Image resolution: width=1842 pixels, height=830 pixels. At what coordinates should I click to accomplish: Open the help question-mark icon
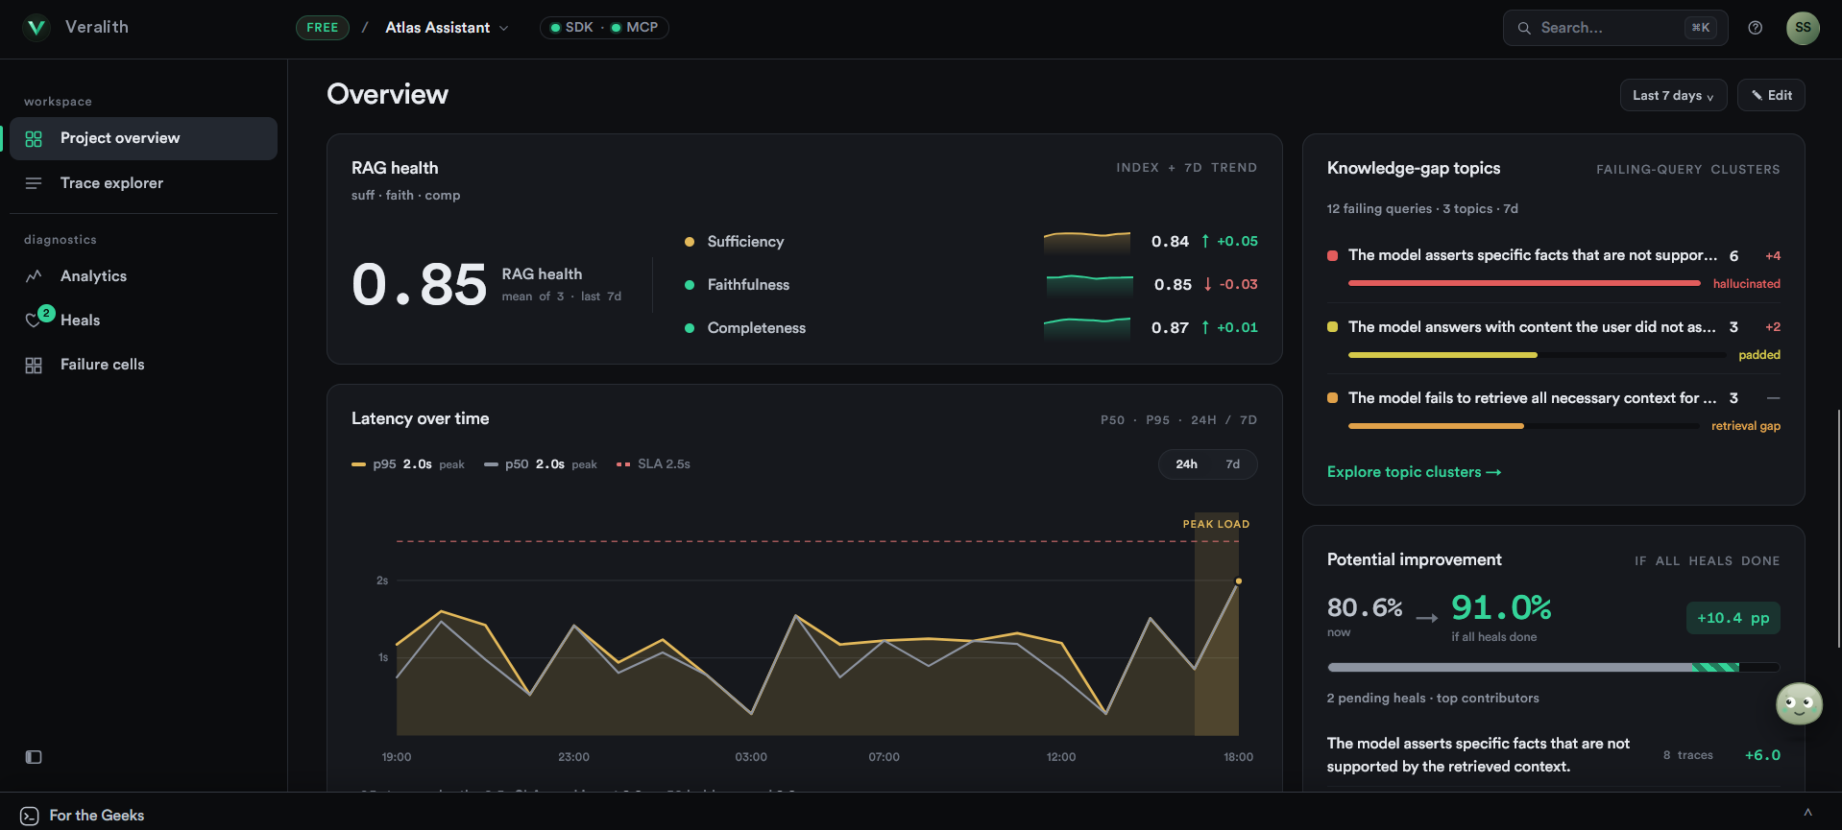tap(1755, 28)
